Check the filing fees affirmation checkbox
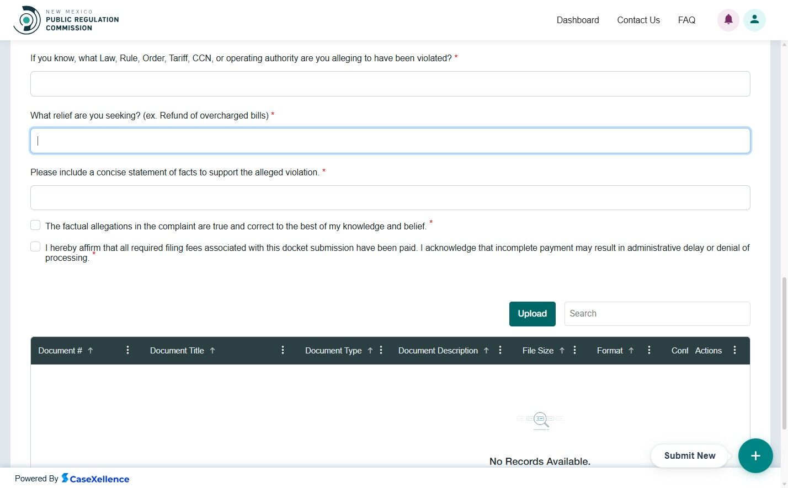Image resolution: width=788 pixels, height=488 pixels. (35, 246)
